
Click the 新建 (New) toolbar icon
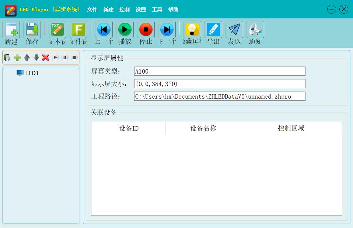[x=11, y=30]
